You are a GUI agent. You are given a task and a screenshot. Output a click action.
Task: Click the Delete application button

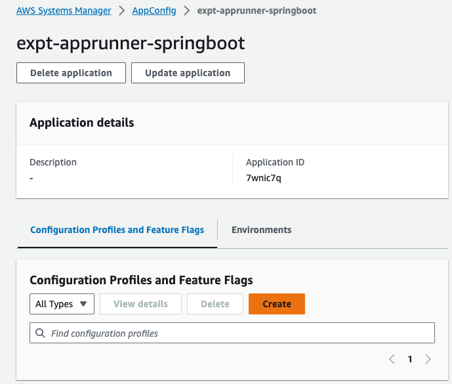click(72, 73)
